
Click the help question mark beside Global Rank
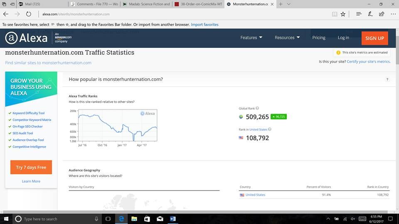257,109
